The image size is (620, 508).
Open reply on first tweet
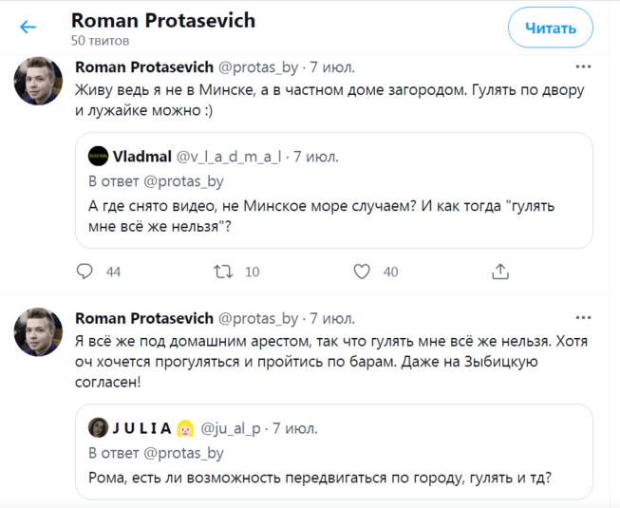85,272
